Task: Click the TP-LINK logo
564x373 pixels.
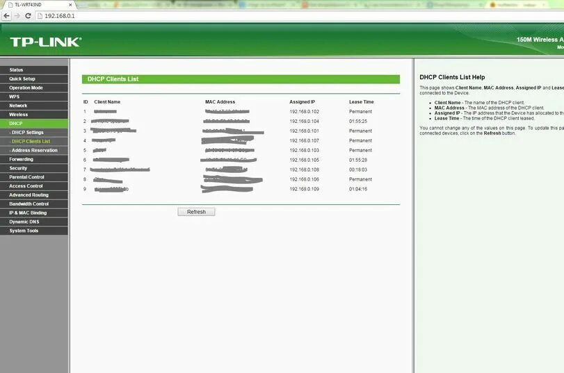Action: click(46, 42)
